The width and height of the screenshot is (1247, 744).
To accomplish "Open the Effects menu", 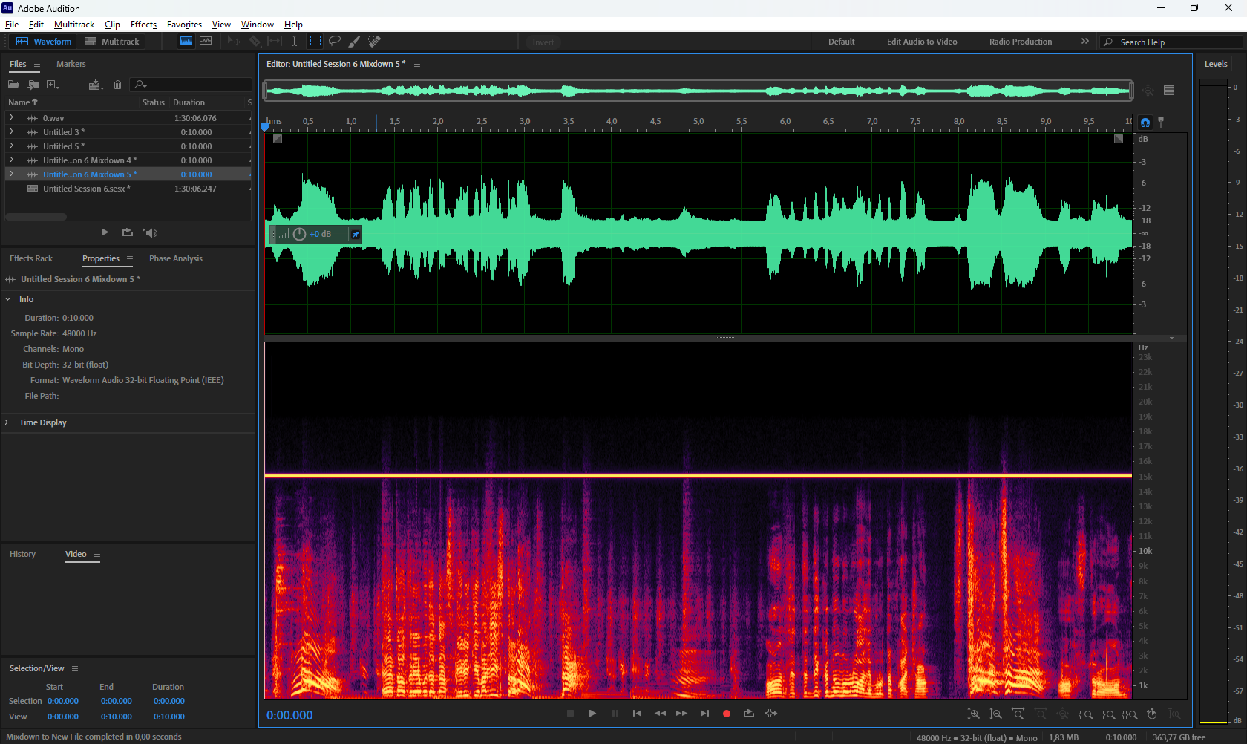I will [143, 25].
